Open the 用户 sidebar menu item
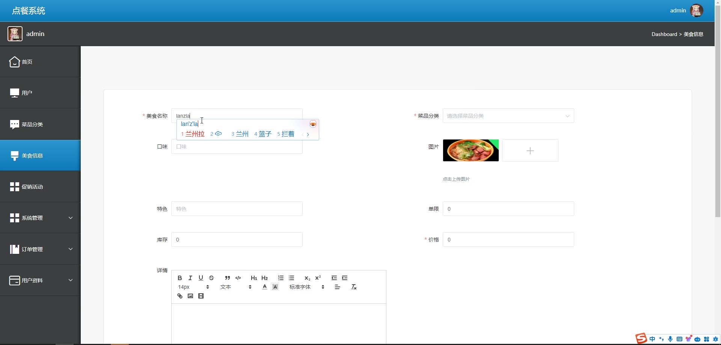 (x=40, y=93)
